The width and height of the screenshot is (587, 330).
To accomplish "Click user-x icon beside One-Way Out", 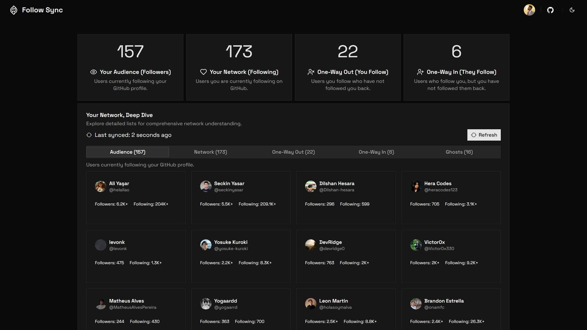I will pos(311,72).
